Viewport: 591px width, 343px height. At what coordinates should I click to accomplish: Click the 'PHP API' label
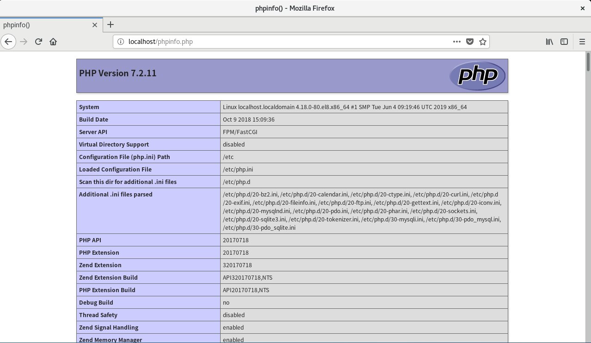coord(90,240)
